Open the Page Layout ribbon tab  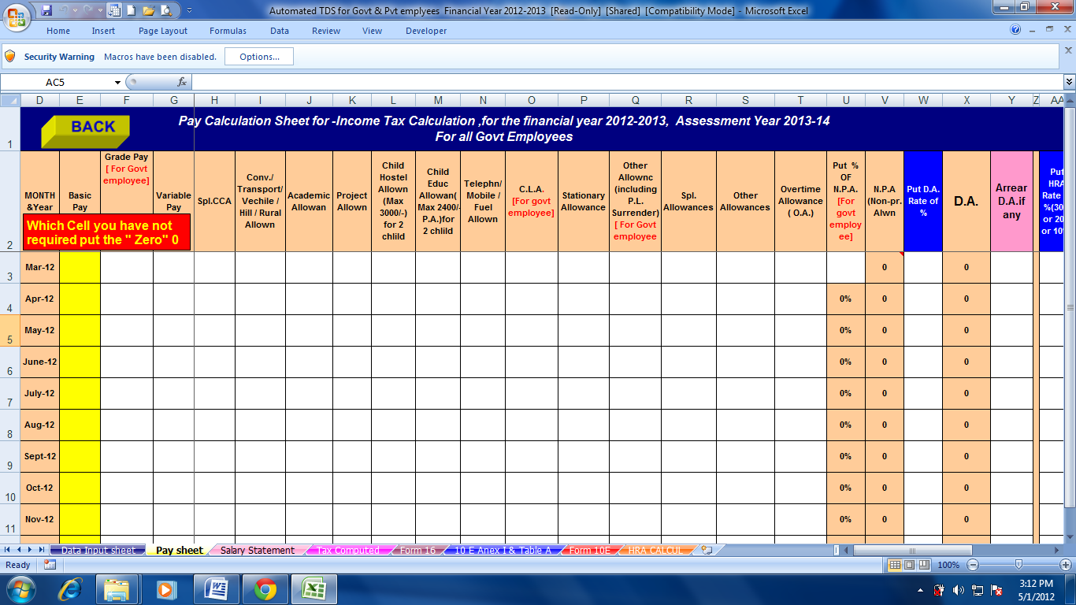coord(163,31)
